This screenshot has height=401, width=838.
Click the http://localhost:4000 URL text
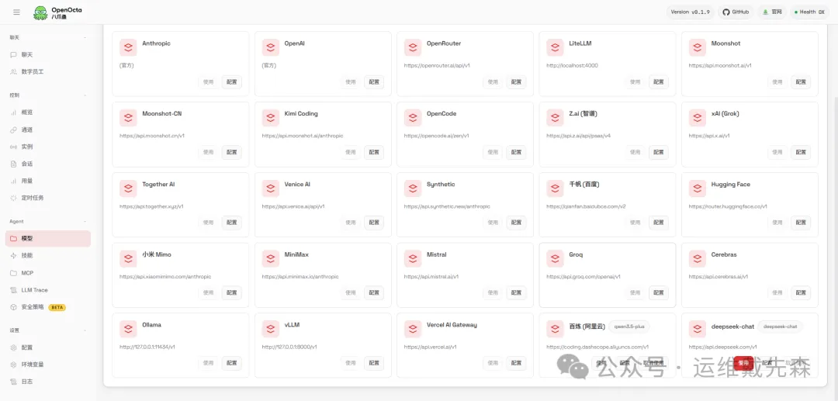572,65
